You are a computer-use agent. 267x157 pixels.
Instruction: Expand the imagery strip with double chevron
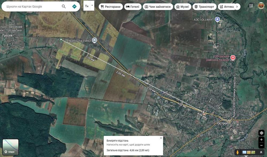(x=261, y=152)
